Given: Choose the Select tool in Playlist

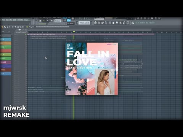Looking at the screenshot, I should [x=18, y=27].
